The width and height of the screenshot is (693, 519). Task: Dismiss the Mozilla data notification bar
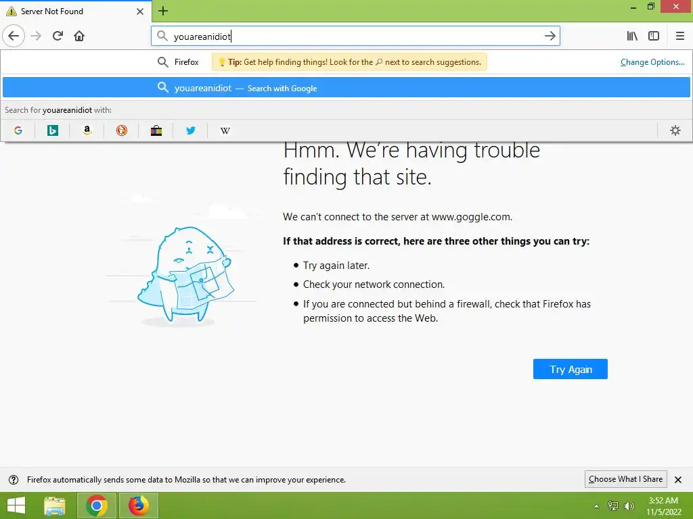(x=678, y=480)
